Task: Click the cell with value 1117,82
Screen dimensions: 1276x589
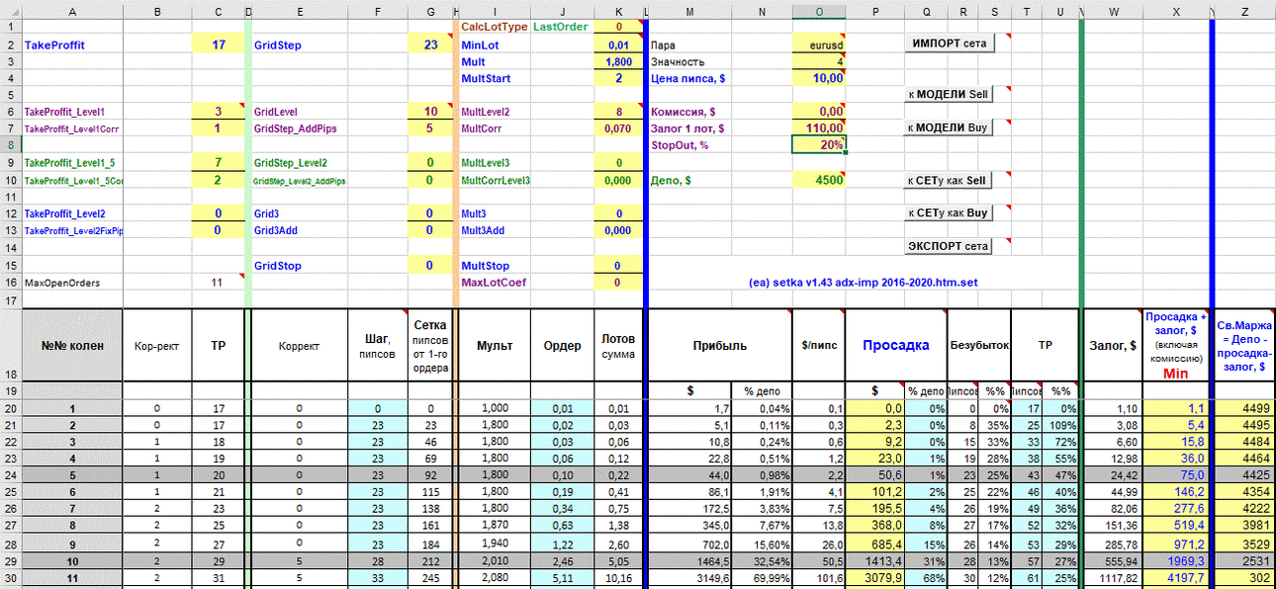Action: [x=1113, y=578]
